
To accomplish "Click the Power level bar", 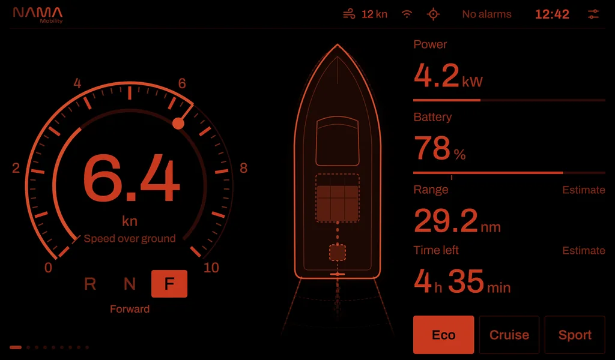I will click(x=509, y=100).
